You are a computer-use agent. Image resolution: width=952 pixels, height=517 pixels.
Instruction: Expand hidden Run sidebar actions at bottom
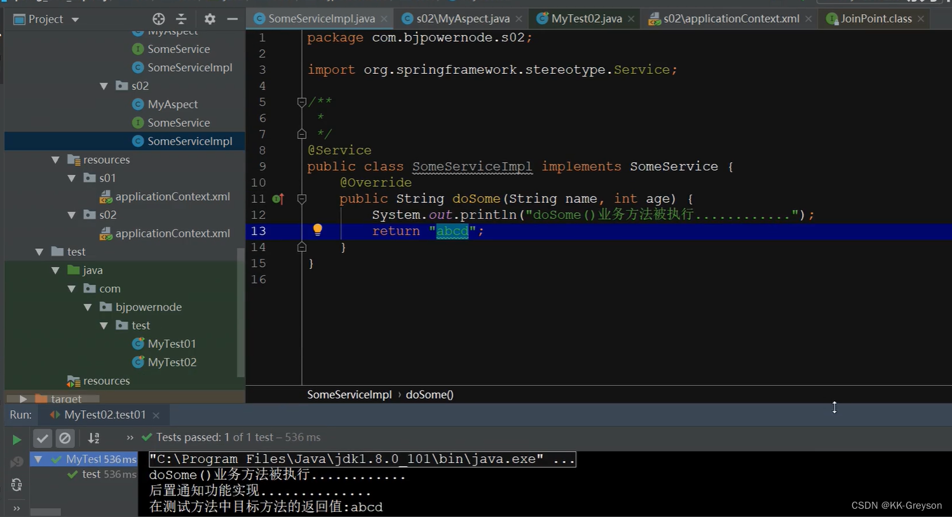click(17, 508)
